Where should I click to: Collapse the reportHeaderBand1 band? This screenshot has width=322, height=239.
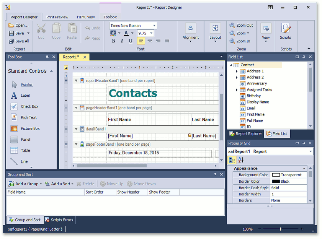(x=76, y=81)
